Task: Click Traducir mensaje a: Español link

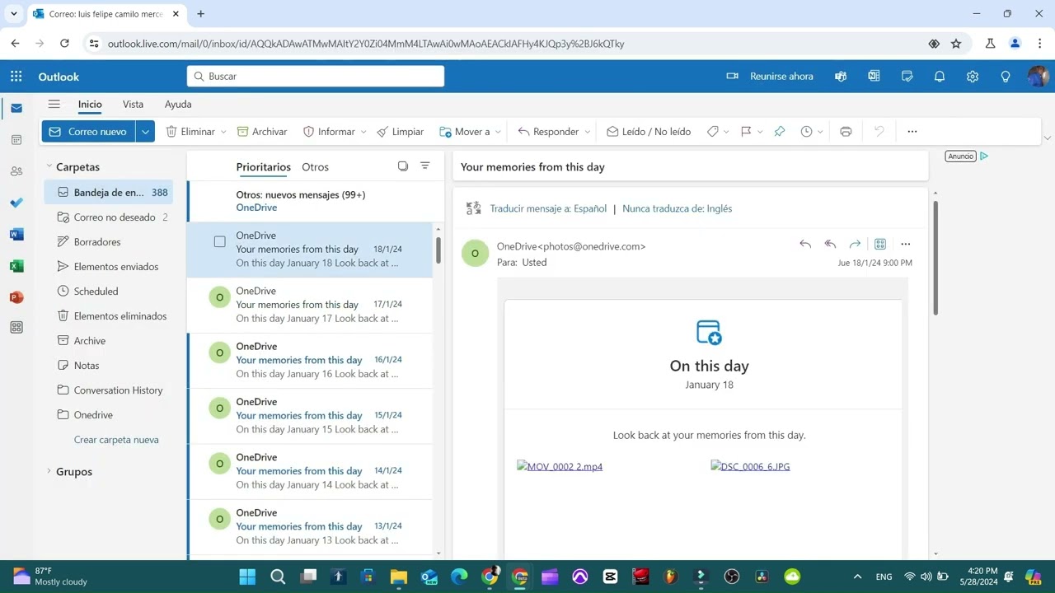Action: point(548,209)
